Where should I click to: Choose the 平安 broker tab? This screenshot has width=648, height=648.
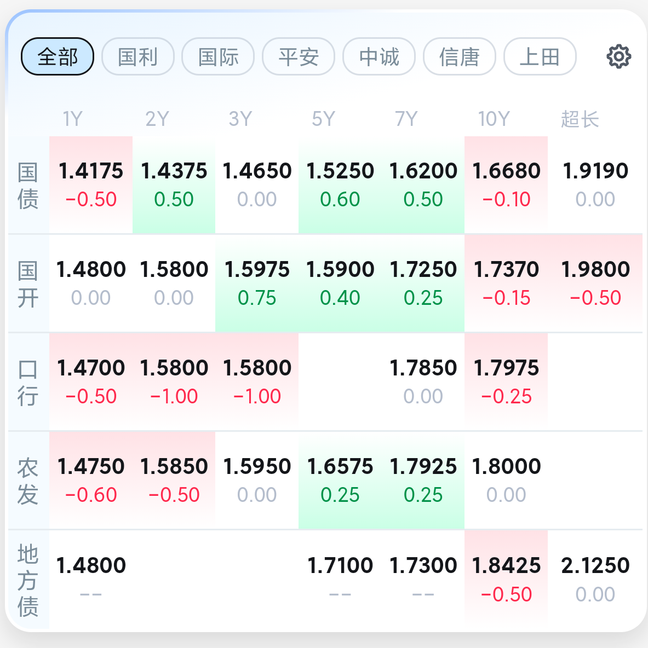299,56
